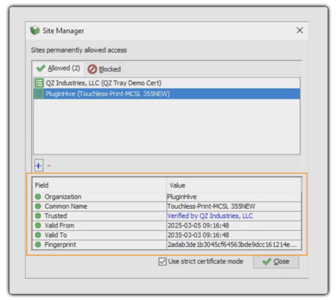Close the Site Manager window with X
The image size is (336, 300).
300,30
